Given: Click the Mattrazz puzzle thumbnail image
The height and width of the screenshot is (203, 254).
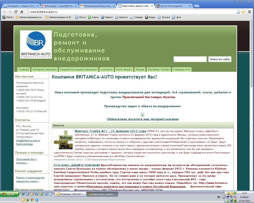Looking at the screenshot, I should click(x=63, y=140).
